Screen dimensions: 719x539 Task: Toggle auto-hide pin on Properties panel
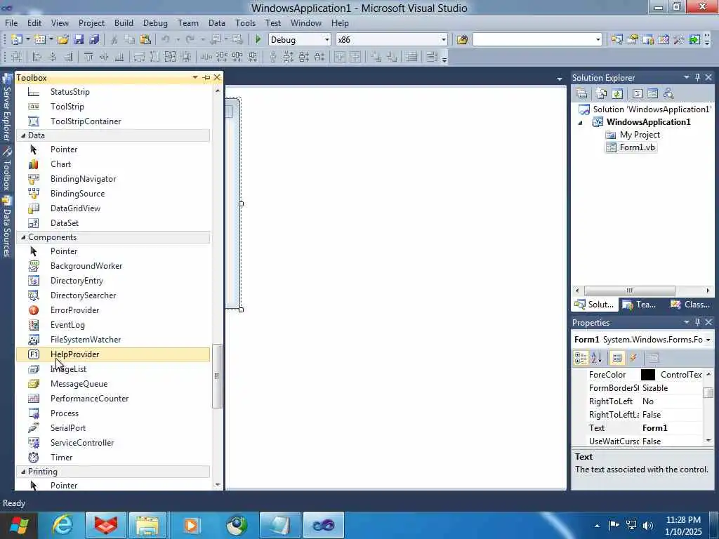697,322
